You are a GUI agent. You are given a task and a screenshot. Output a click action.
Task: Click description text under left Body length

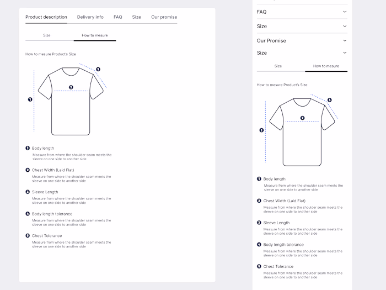click(x=72, y=157)
